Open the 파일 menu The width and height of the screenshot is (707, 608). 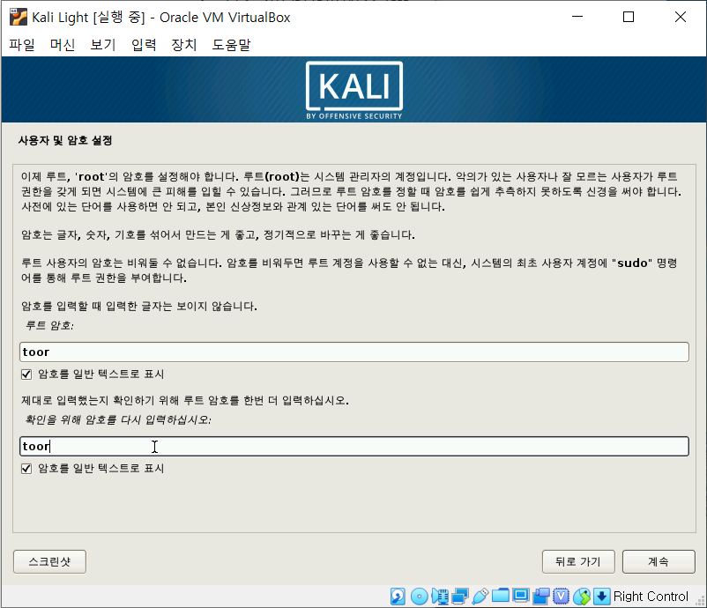click(x=22, y=45)
